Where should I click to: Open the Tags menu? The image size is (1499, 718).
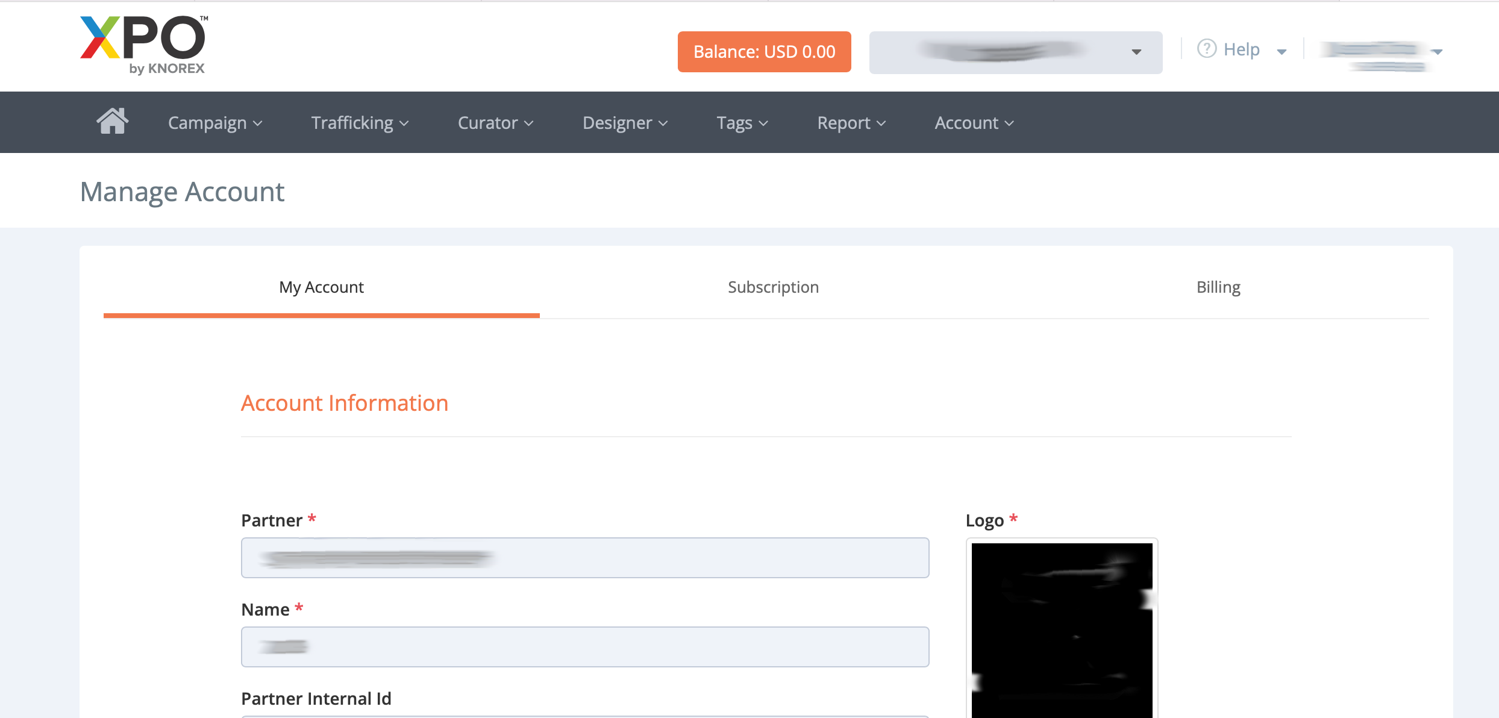pyautogui.click(x=742, y=123)
